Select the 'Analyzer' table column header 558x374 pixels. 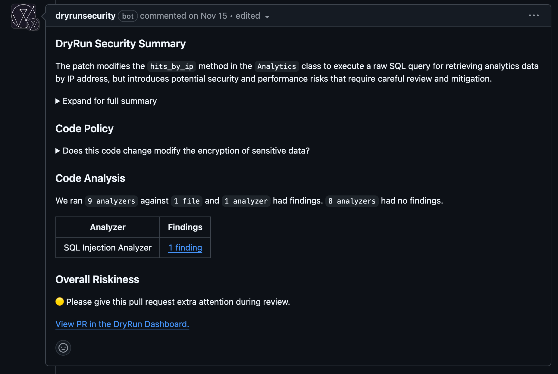point(108,227)
